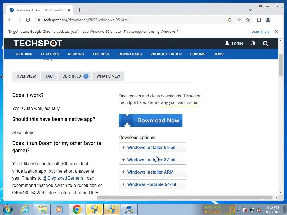
Task: Click the horizontal scrollbar thumb
Action: (184, 197)
